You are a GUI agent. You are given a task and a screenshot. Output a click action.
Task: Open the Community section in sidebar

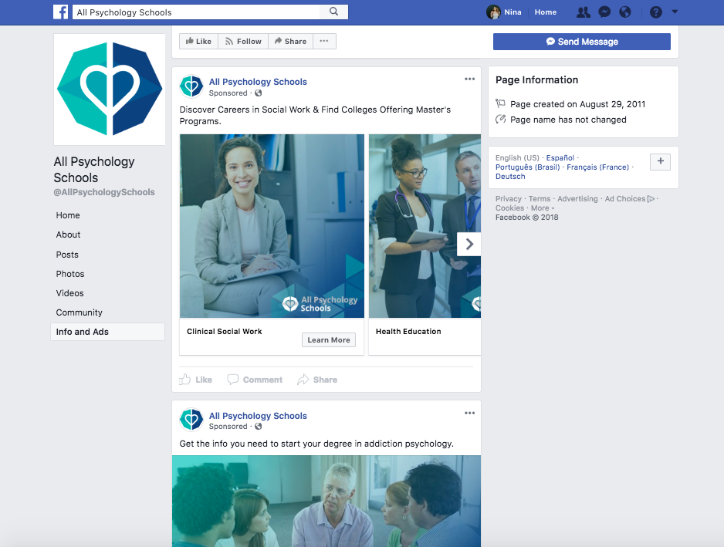point(79,313)
